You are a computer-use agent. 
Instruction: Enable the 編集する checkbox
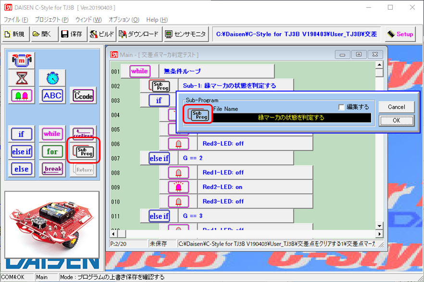coord(341,107)
